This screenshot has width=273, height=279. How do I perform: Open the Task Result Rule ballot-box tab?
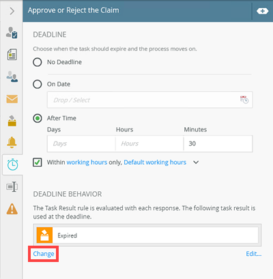point(12,120)
